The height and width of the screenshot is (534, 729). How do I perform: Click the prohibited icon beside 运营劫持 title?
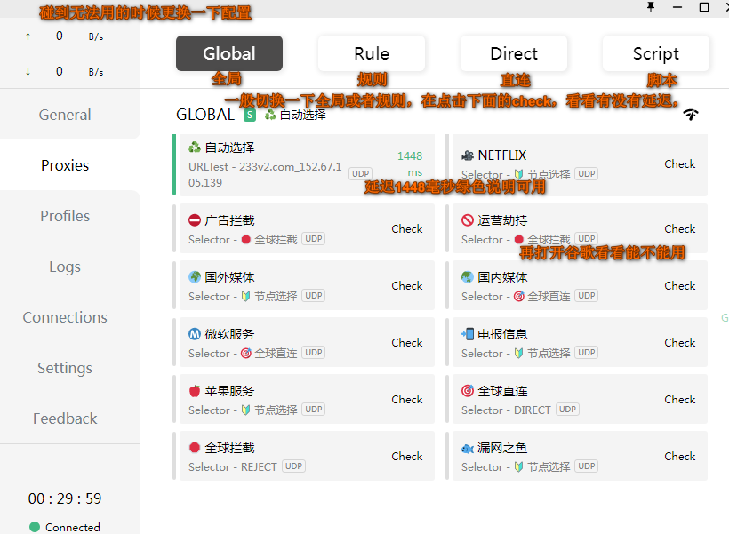(x=468, y=220)
